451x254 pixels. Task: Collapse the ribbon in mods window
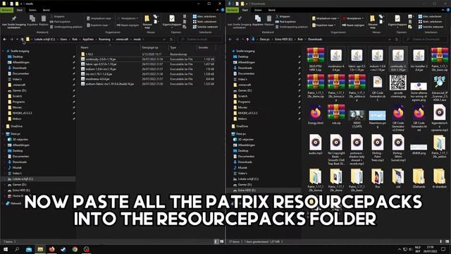coord(218,10)
